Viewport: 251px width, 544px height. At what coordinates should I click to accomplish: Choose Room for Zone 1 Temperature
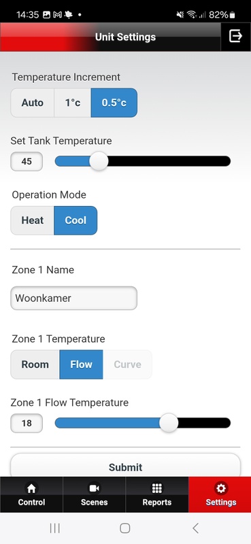[x=35, y=364]
